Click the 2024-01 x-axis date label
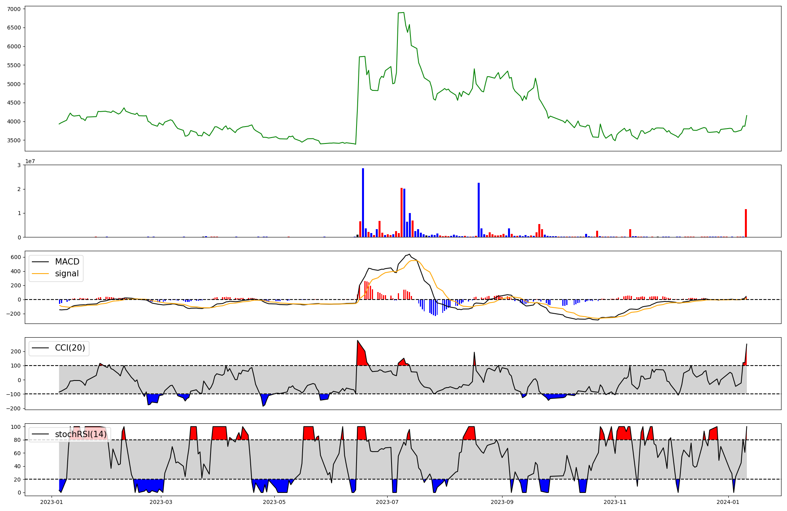This screenshot has height=511, width=787. [x=728, y=502]
